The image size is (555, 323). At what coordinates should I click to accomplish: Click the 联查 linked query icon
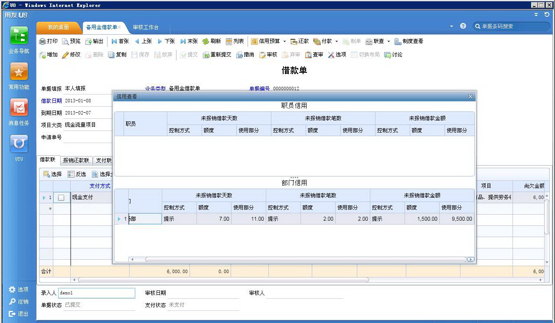click(x=369, y=42)
